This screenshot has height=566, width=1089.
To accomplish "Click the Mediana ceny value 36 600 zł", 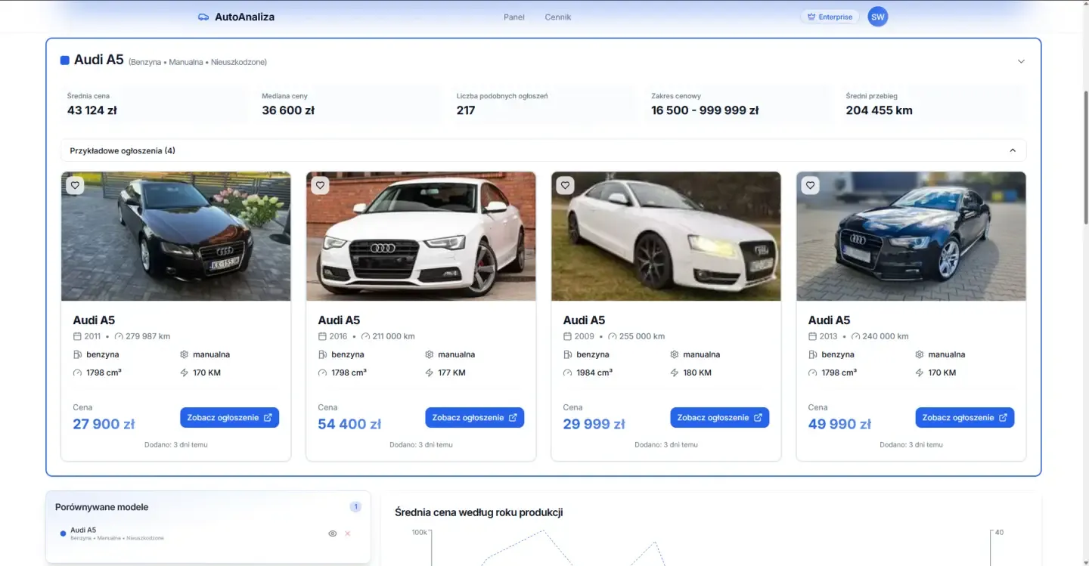I will [288, 110].
